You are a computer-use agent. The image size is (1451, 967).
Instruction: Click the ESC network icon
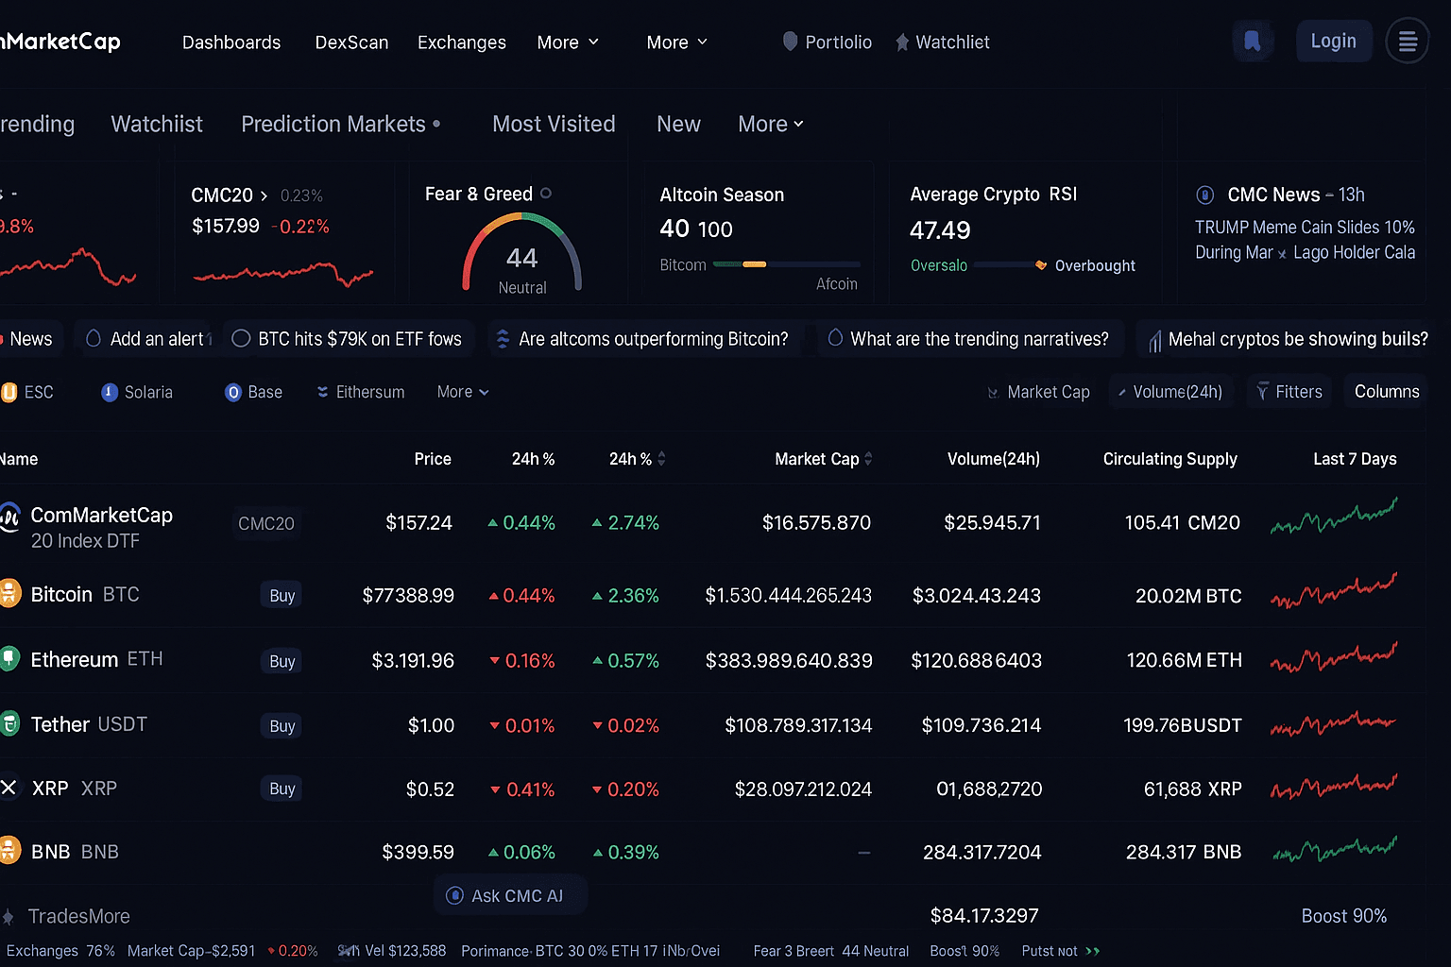9,392
